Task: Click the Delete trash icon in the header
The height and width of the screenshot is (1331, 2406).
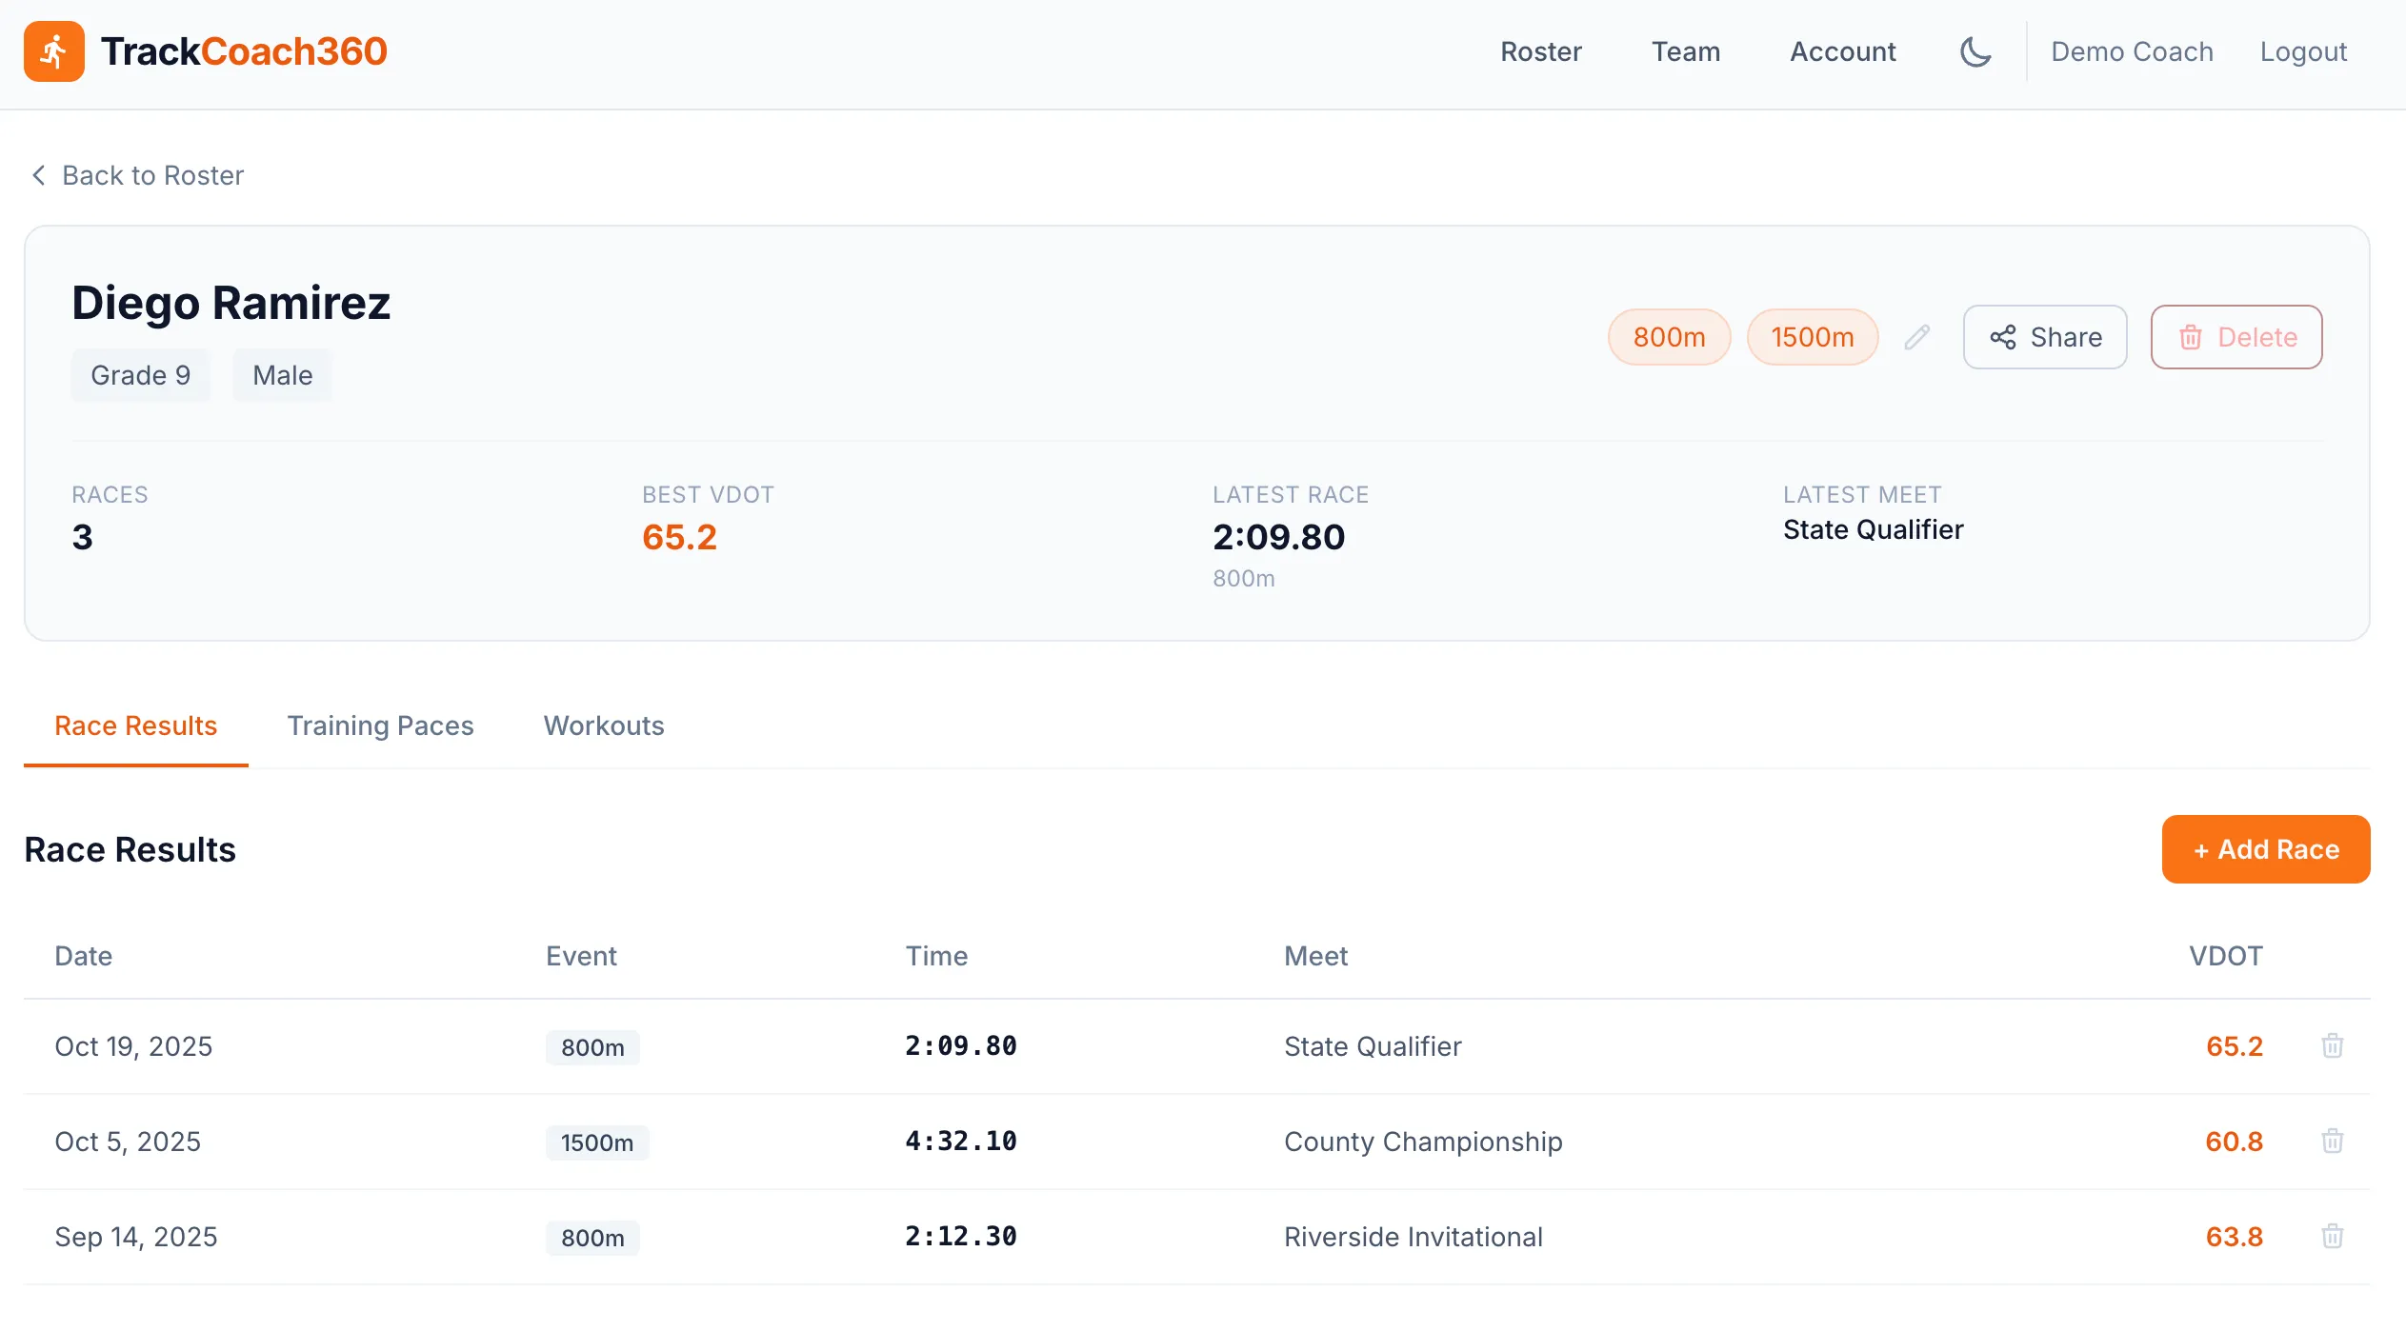Action: point(2192,337)
